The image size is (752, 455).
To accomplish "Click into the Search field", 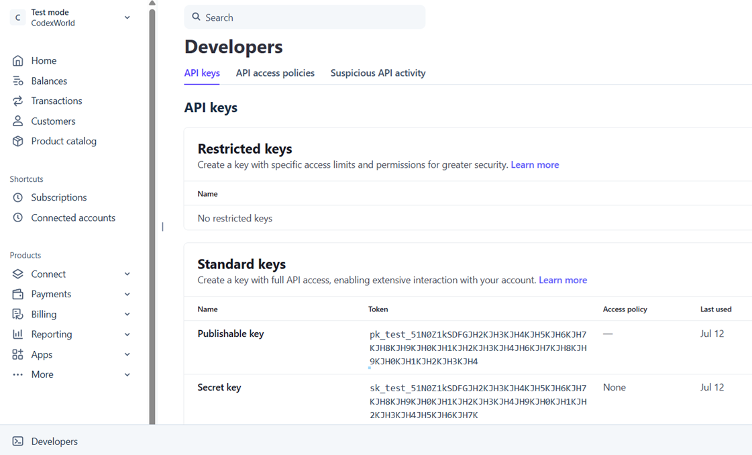I will coord(305,17).
